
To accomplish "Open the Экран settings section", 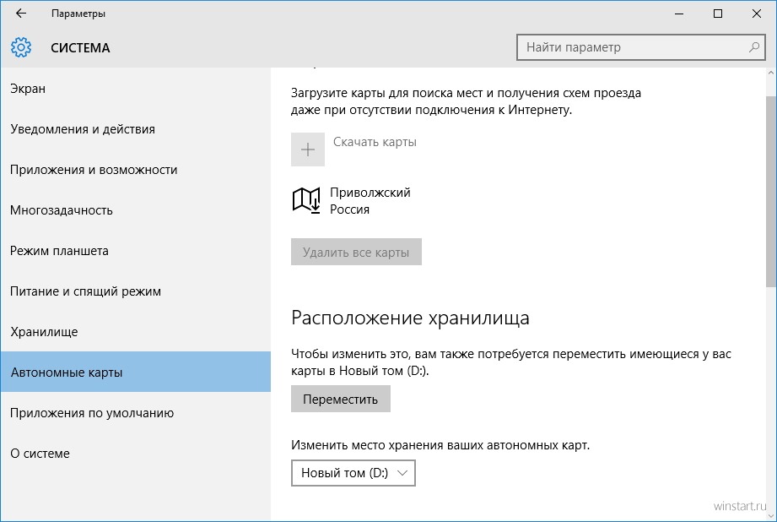I will [x=135, y=89].
